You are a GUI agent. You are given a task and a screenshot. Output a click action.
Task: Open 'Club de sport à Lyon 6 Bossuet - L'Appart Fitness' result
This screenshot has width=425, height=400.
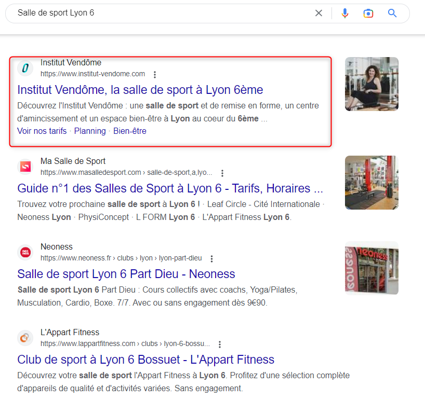click(146, 360)
